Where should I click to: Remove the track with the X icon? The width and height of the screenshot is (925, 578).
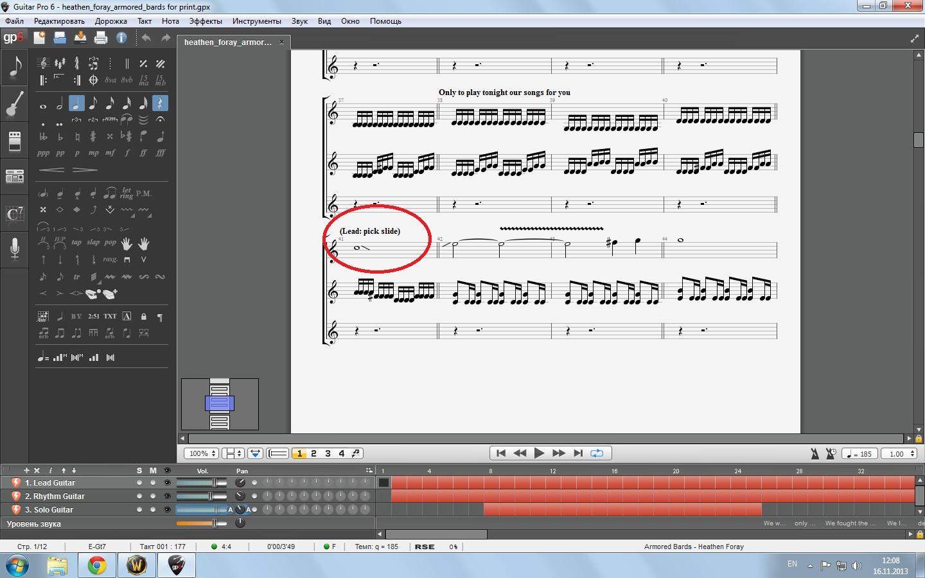click(x=37, y=471)
